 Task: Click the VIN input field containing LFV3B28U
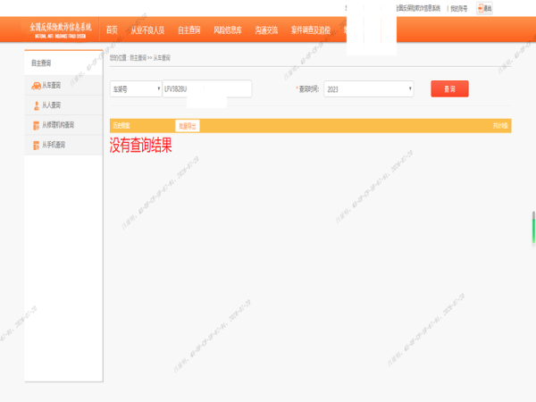(207, 88)
